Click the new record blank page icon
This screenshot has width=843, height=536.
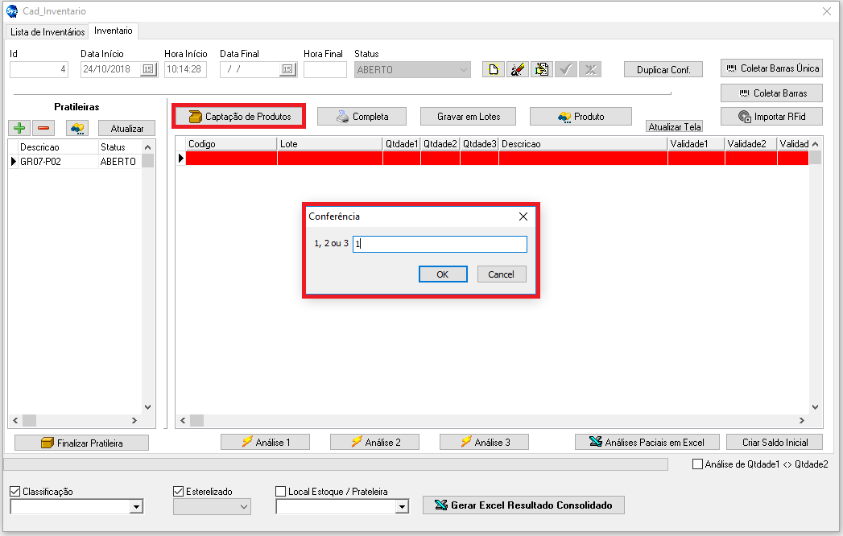494,69
